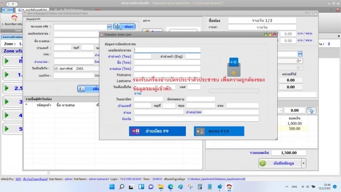The width and height of the screenshot is (341, 192).
Task: Click the ตกลง F10 confirm button
Action: (219, 131)
